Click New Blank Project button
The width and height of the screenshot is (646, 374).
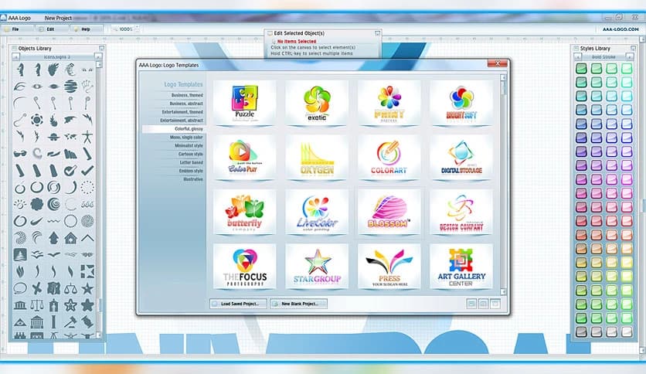tap(298, 304)
